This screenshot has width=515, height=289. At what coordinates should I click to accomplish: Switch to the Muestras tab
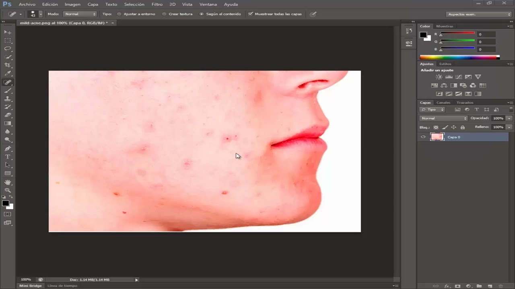pos(445,26)
